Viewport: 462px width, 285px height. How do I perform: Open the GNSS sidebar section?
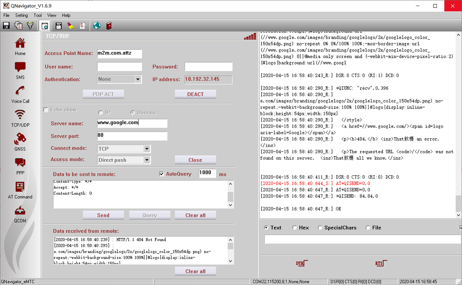[20, 142]
